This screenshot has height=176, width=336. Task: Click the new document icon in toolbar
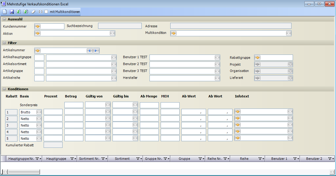pos(5,12)
